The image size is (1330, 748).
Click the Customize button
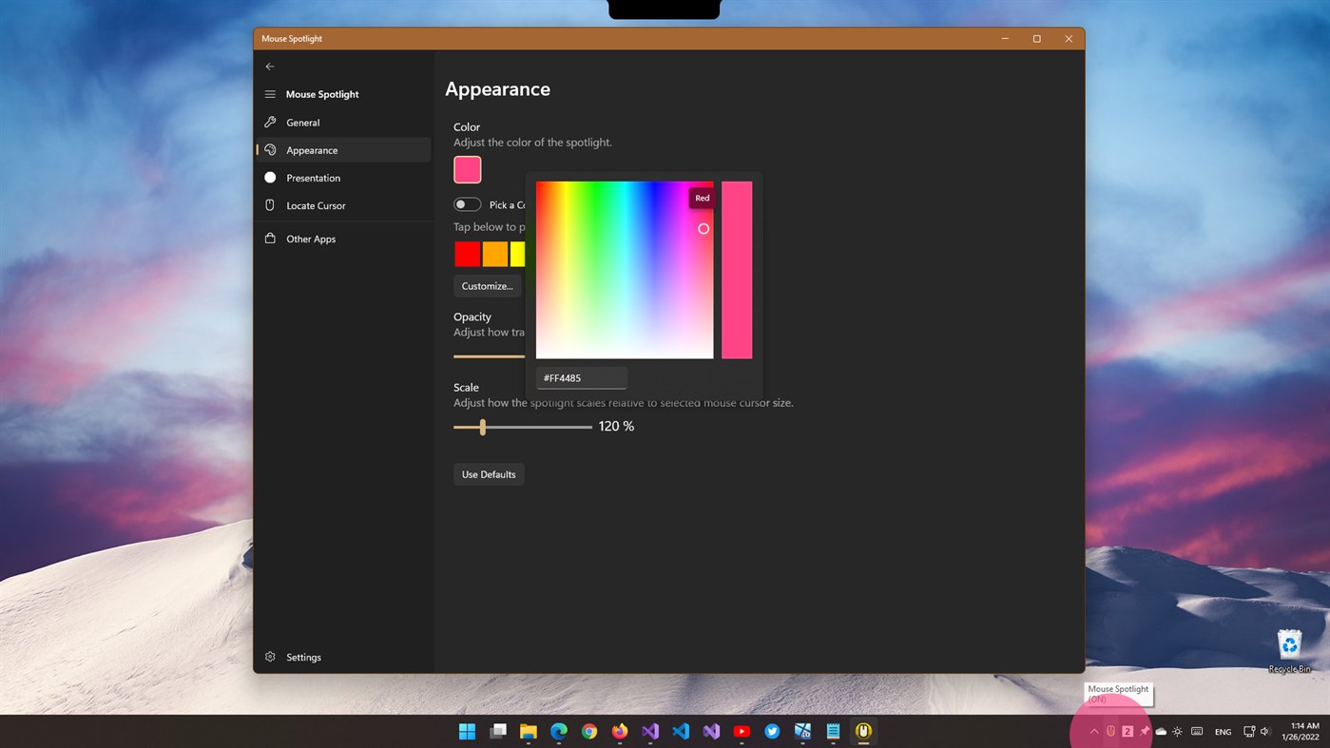487,285
